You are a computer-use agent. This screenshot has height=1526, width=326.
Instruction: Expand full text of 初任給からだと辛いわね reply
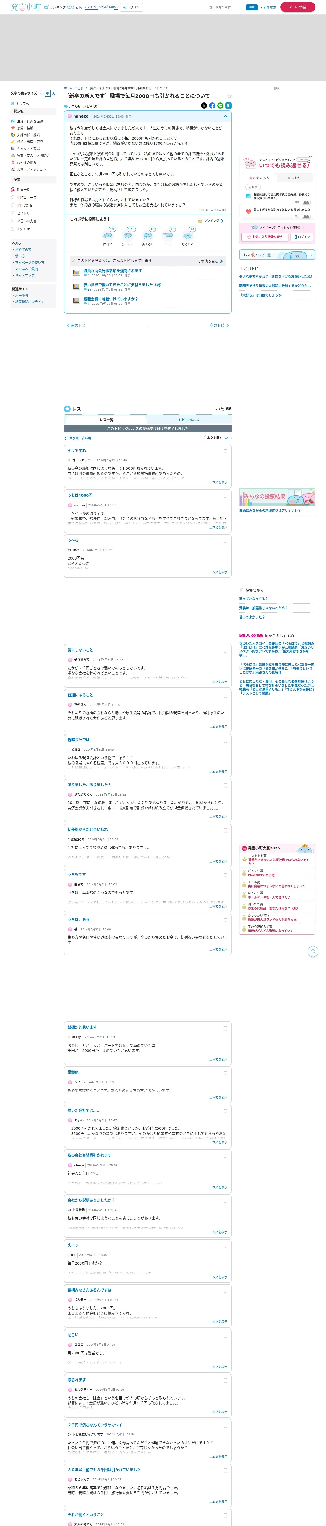218,861
